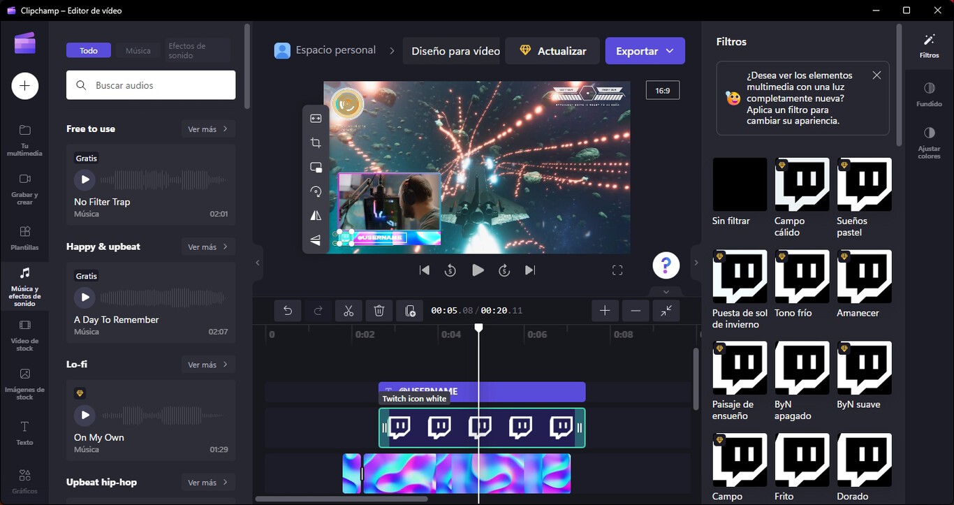Apply the "Campo cálido" filter
This screenshot has width=954, height=505.
[x=802, y=184]
